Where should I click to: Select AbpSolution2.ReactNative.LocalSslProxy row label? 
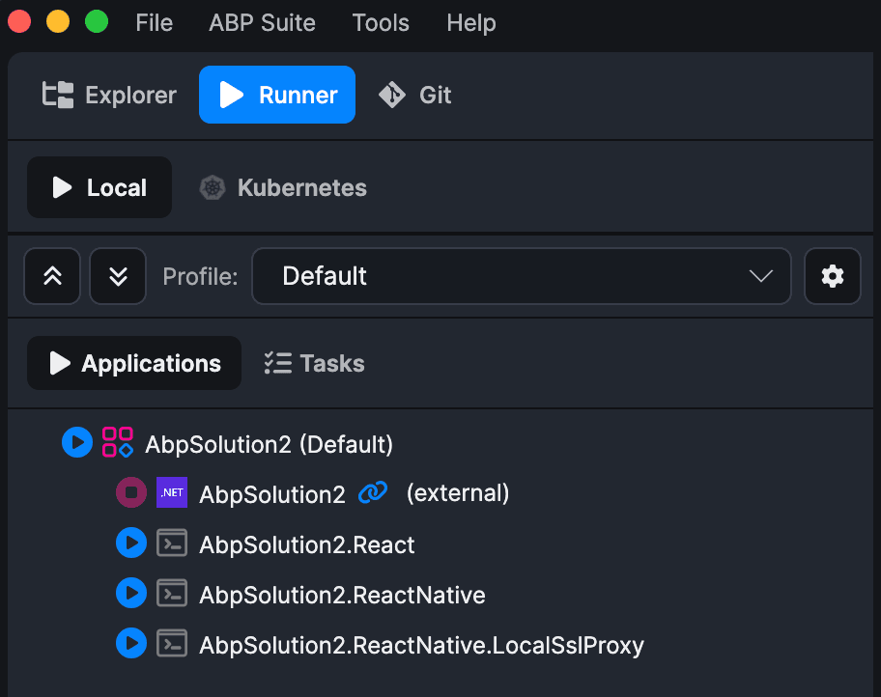click(421, 645)
